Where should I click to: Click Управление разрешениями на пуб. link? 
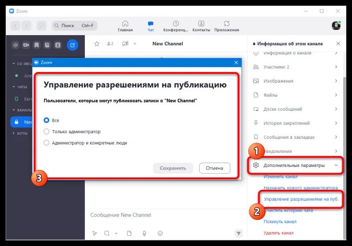click(x=301, y=199)
